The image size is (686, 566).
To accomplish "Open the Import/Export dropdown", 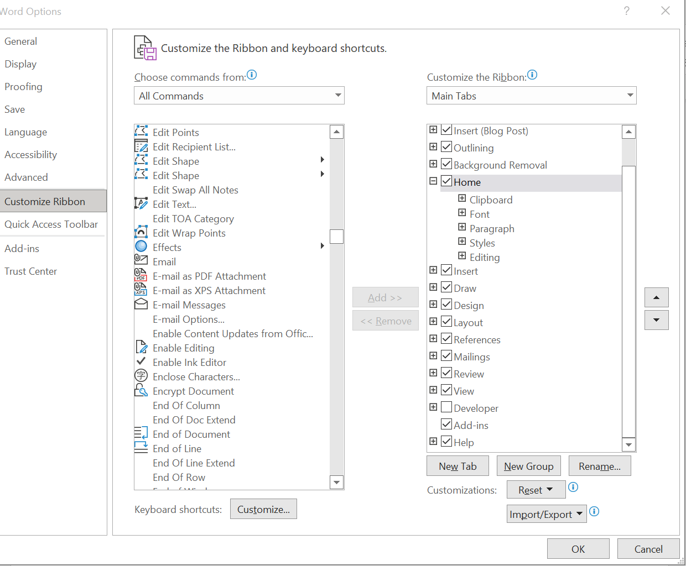I will [547, 514].
